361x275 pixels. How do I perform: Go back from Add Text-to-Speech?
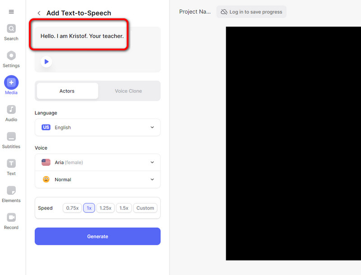coord(39,13)
